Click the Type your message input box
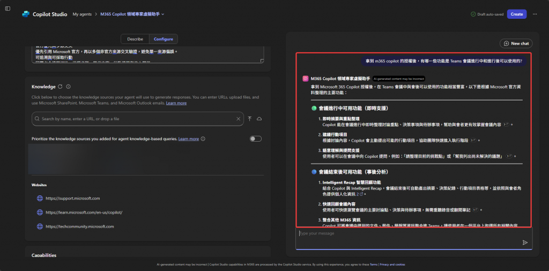This screenshot has width=549, height=271. tap(414, 238)
